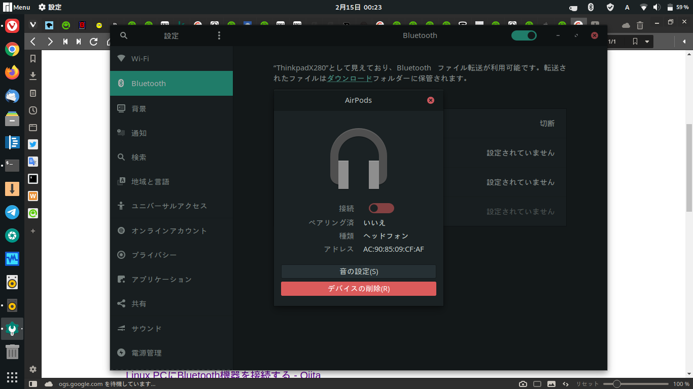Show applications grid in the dock

coord(12,377)
